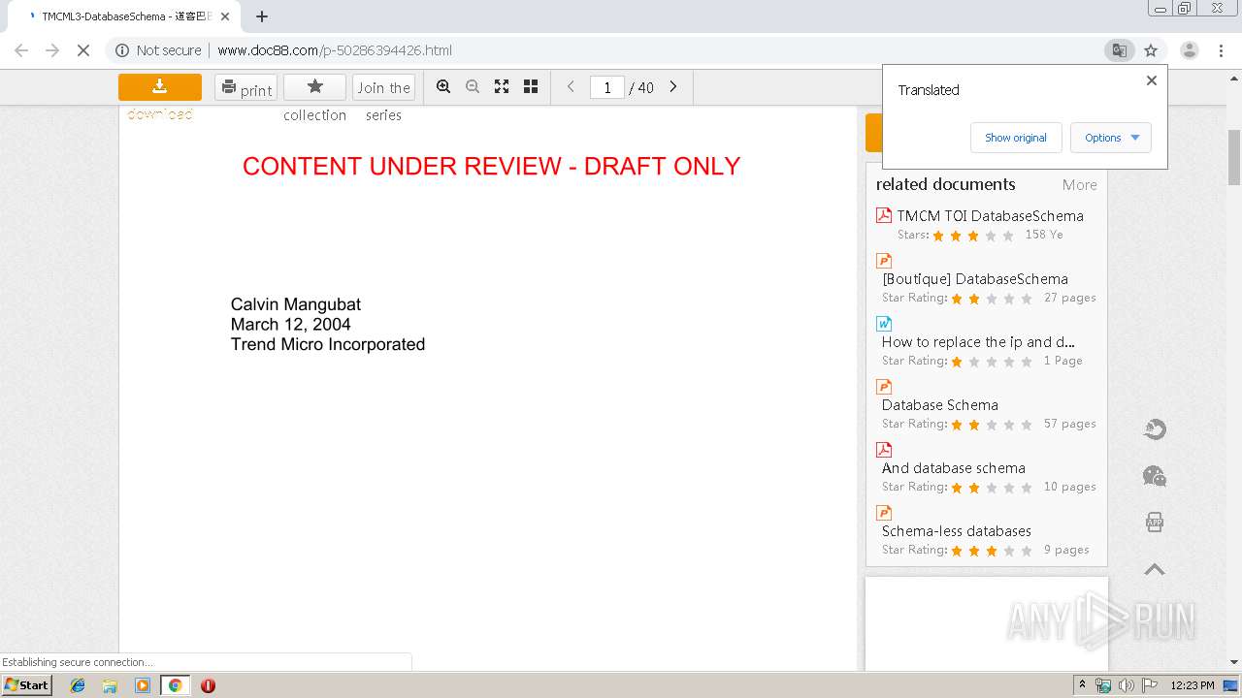The height and width of the screenshot is (698, 1242).
Task: Open Schema-less databases related document
Action: click(957, 530)
